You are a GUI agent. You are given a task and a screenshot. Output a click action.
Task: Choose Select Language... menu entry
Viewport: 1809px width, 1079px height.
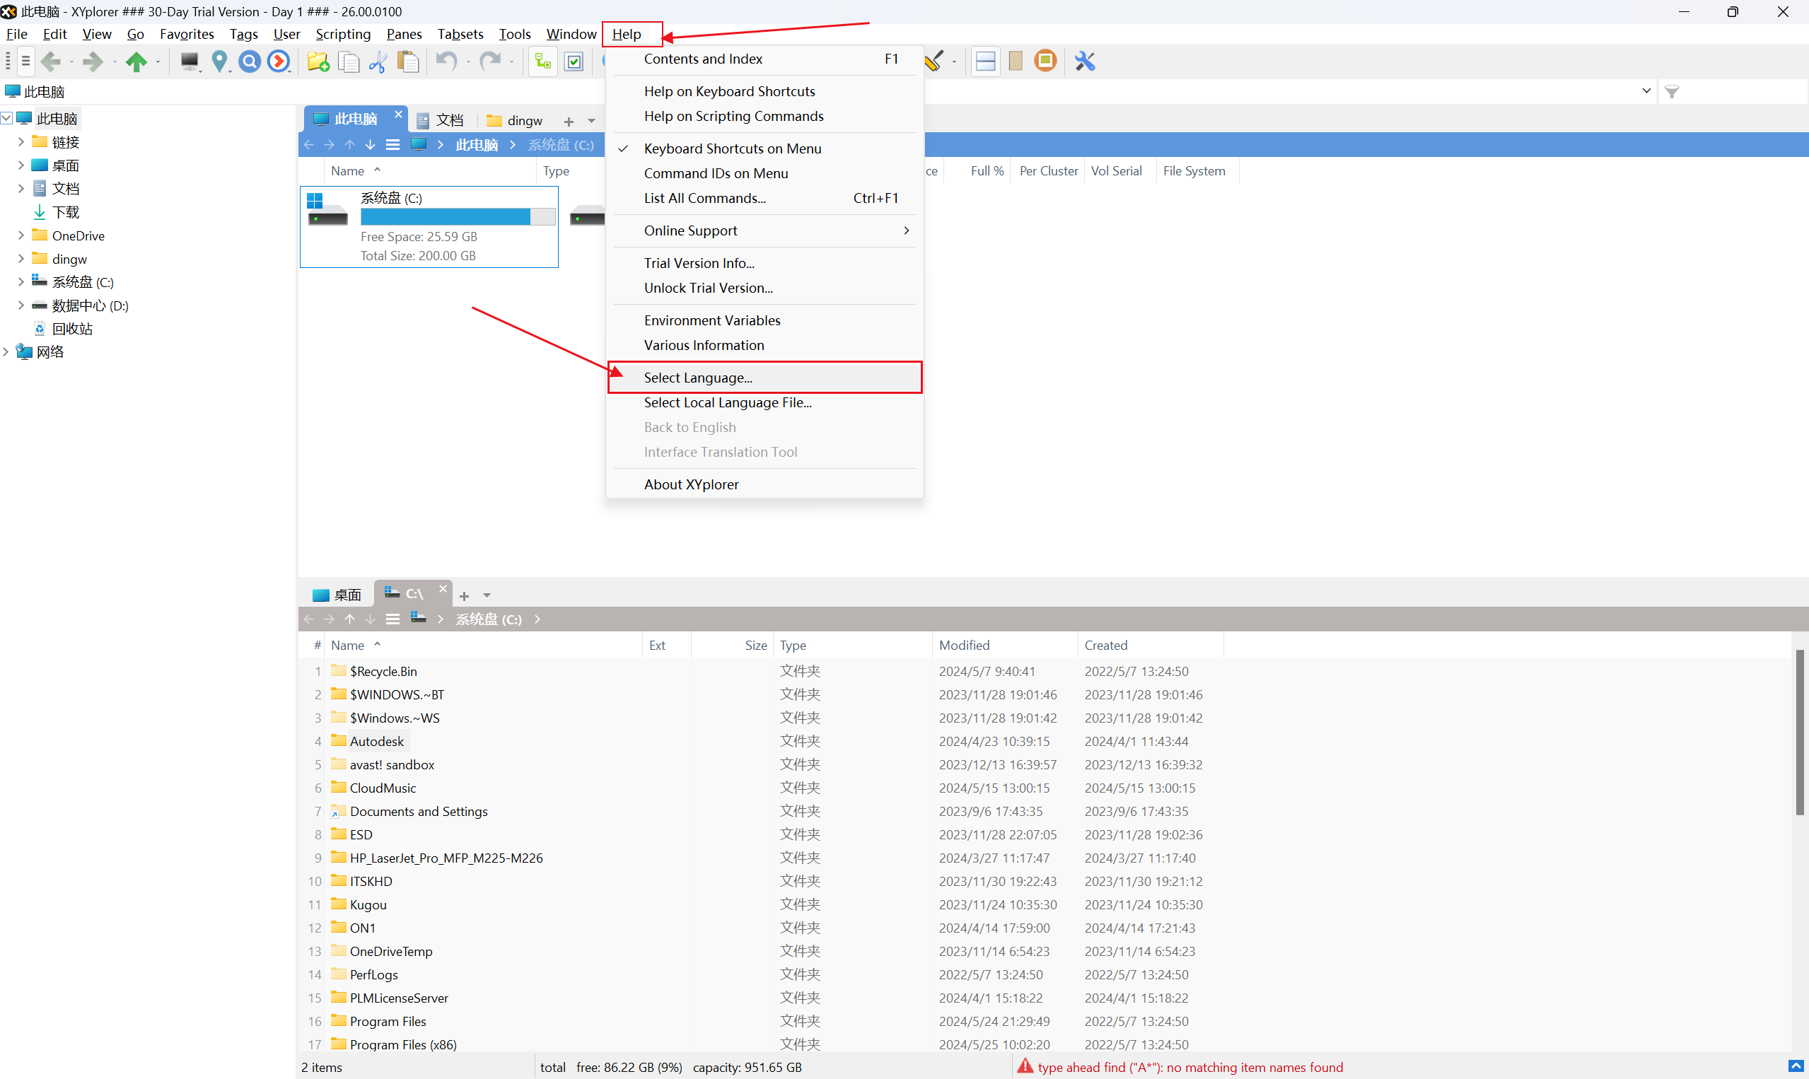[x=697, y=378]
